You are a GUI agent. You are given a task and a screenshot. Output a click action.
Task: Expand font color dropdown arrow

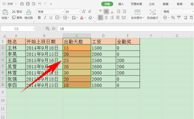(85, 18)
